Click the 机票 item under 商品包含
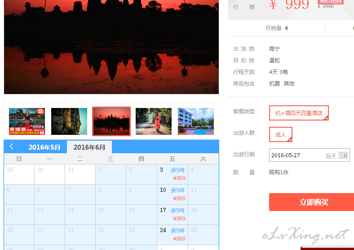 [274, 84]
